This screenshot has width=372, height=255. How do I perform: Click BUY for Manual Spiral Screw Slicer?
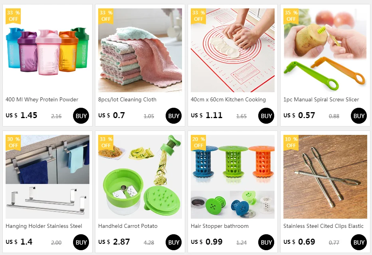(x=358, y=116)
